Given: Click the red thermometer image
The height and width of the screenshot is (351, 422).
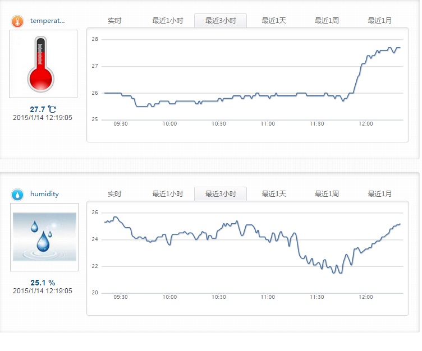Looking at the screenshot, I should (x=41, y=64).
